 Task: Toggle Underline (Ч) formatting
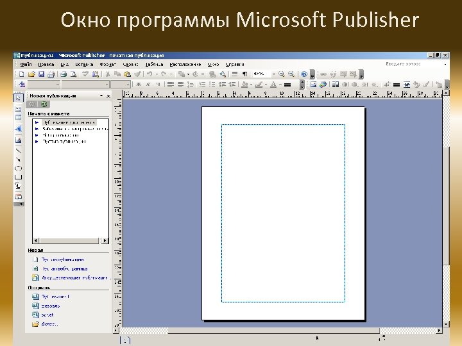point(158,85)
